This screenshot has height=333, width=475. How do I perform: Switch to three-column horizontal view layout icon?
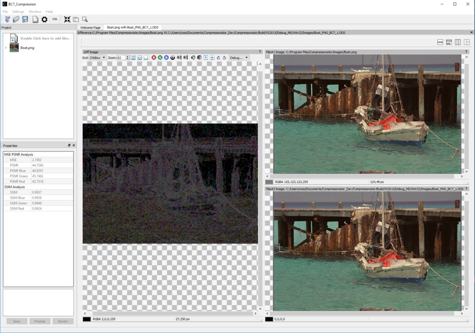click(x=458, y=42)
